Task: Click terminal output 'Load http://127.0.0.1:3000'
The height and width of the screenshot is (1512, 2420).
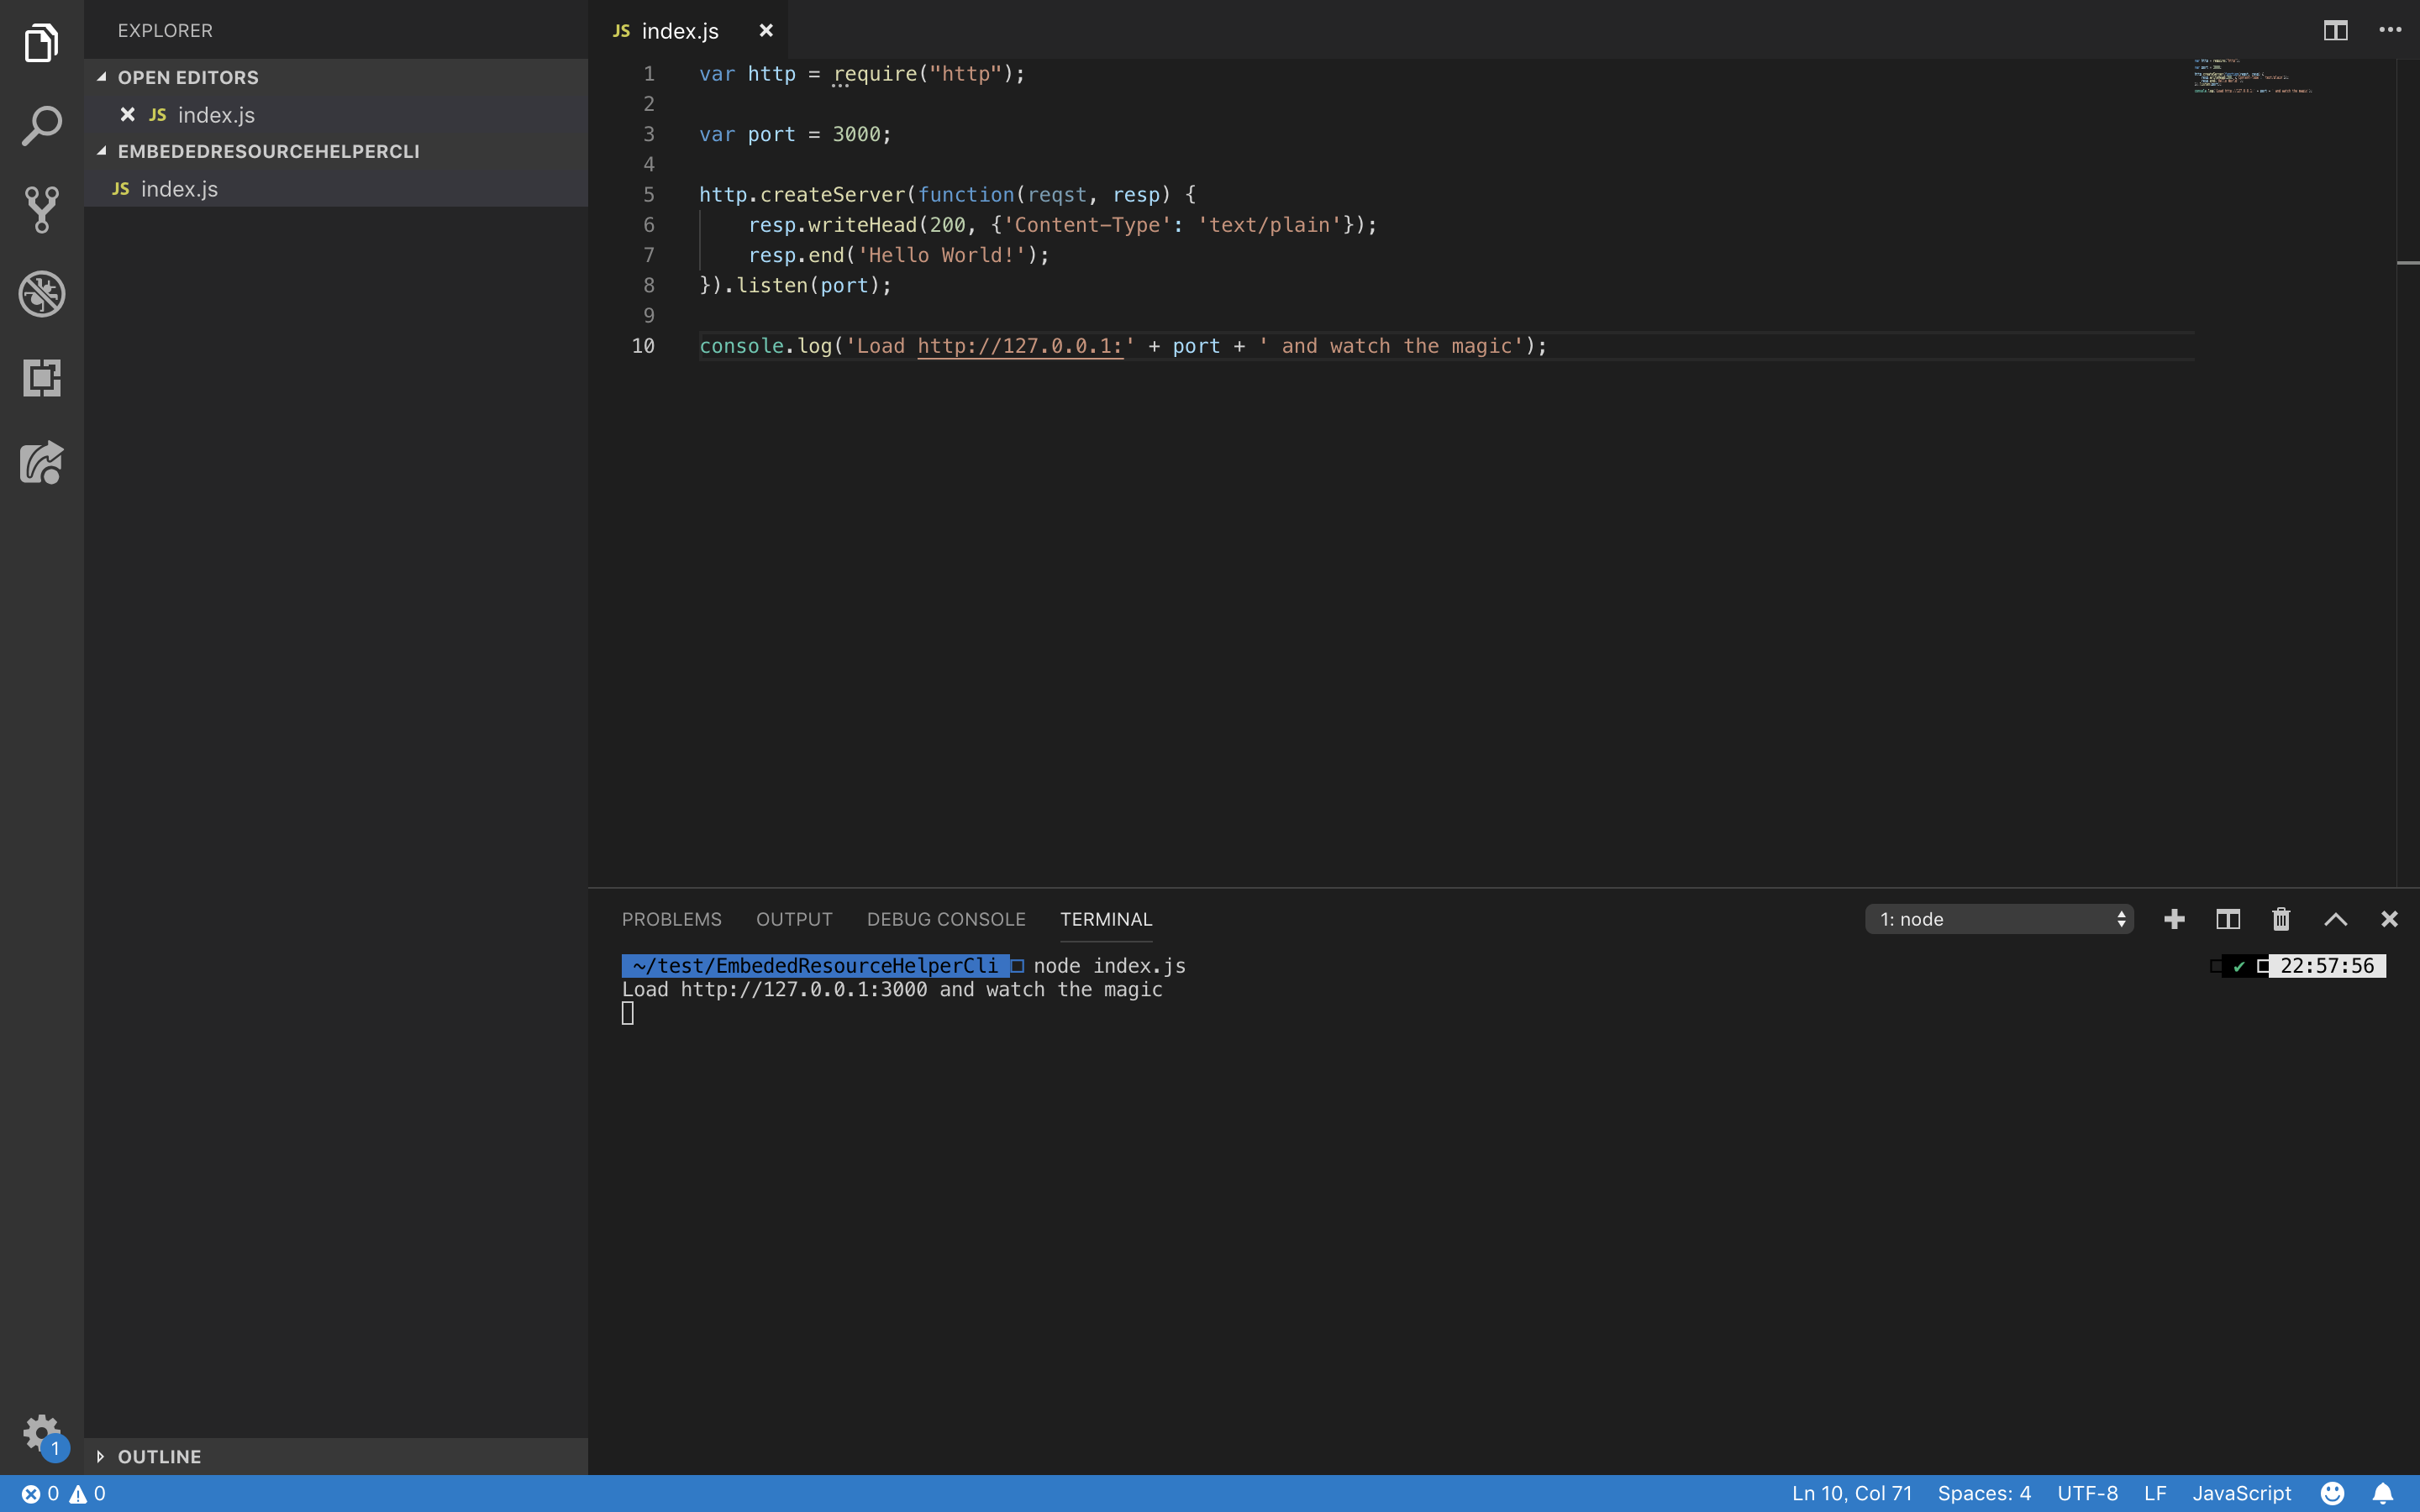Action: point(774,990)
